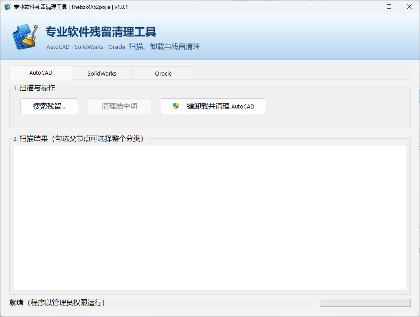
Task: Click the 清理选中项 button
Action: pos(119,106)
